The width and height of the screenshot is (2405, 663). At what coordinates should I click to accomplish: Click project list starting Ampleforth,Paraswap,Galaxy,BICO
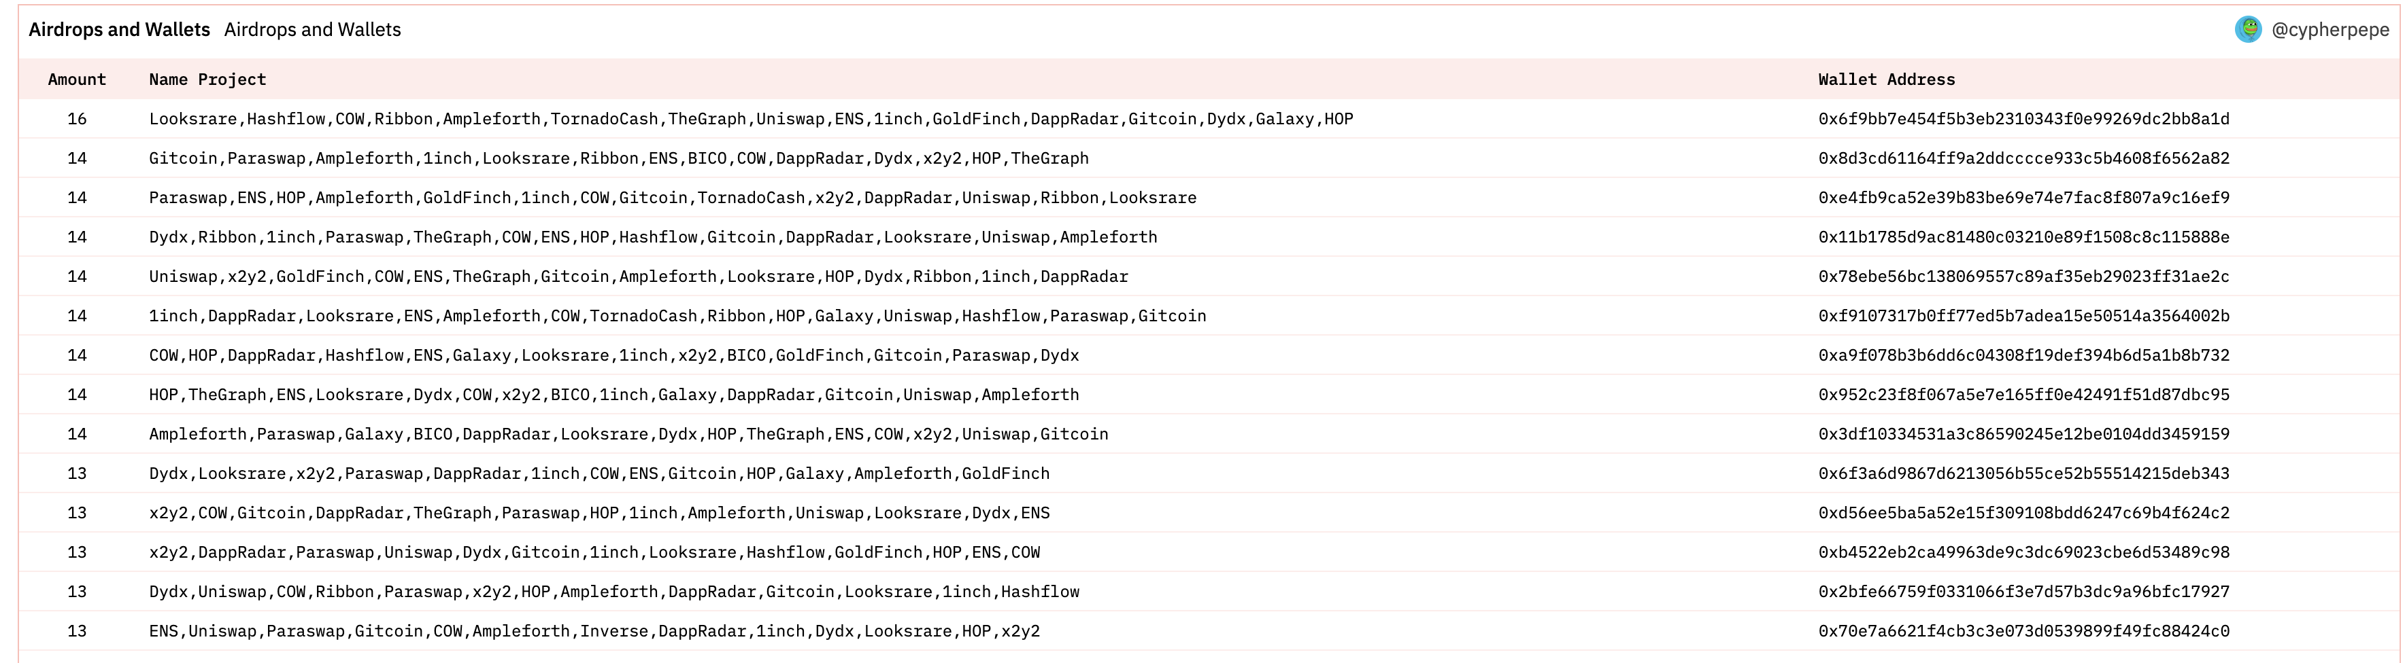pyautogui.click(x=628, y=435)
